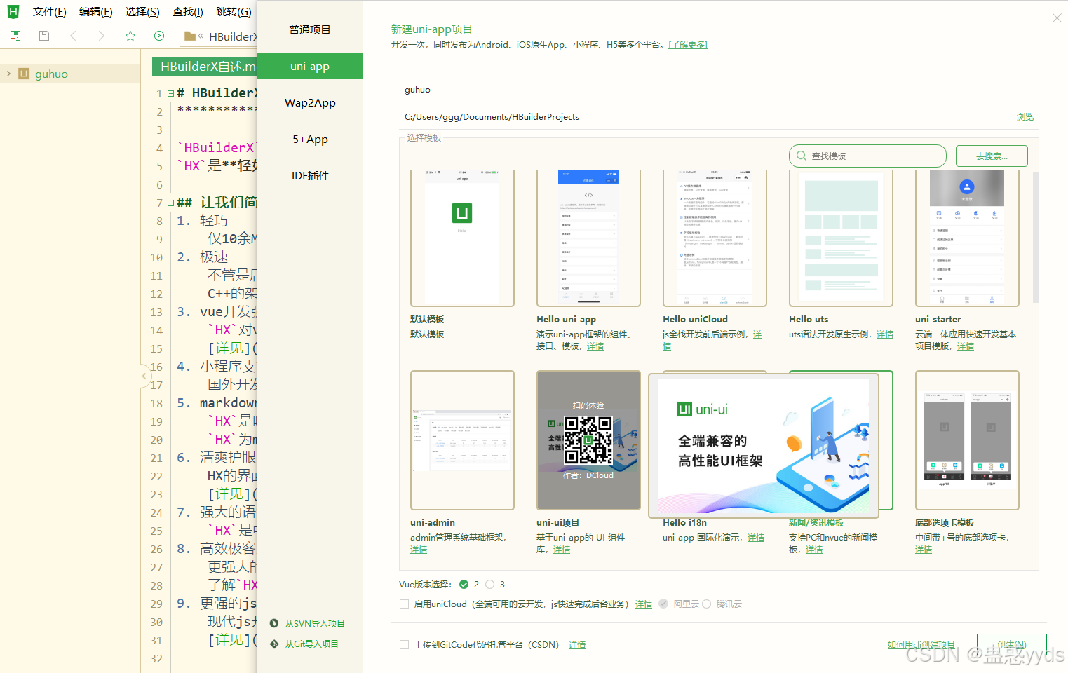Viewport: 1068px width, 673px height.
Task: Select the 底部选项卡模板 template thumbnail
Action: point(967,440)
